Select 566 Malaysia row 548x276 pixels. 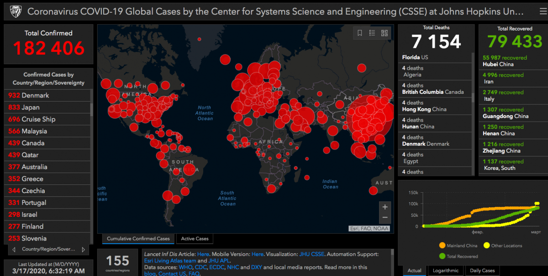click(x=48, y=131)
